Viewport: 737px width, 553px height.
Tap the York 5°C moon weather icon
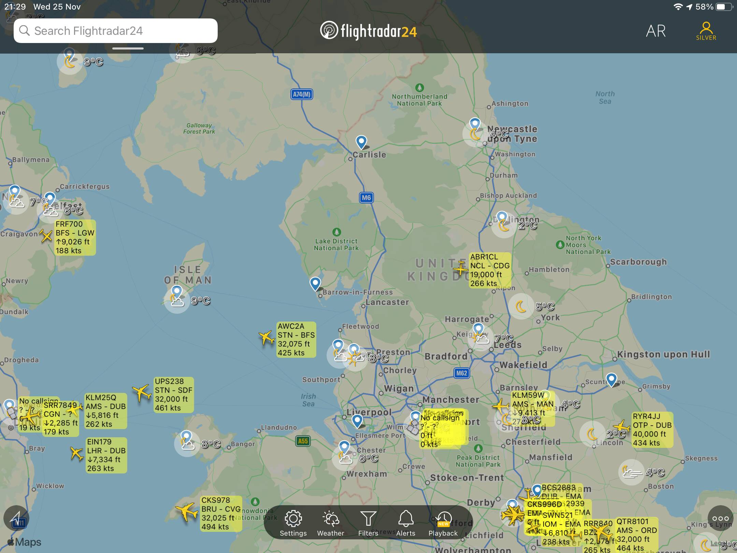521,306
